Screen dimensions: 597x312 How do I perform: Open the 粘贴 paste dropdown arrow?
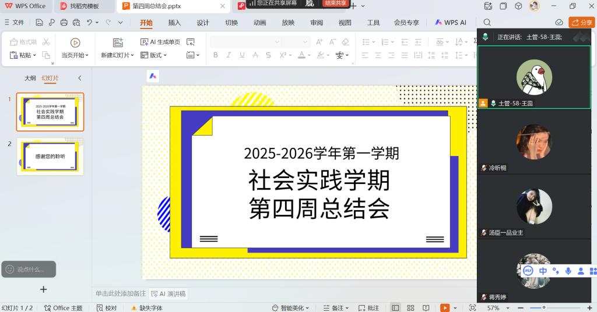point(34,55)
